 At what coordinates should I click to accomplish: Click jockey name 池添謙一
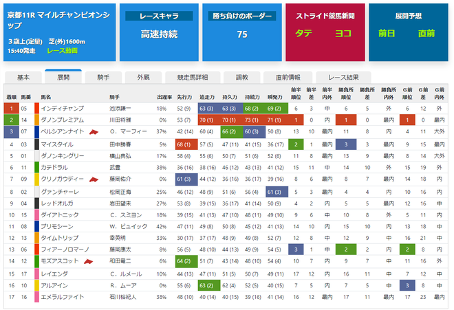pyautogui.click(x=120, y=108)
